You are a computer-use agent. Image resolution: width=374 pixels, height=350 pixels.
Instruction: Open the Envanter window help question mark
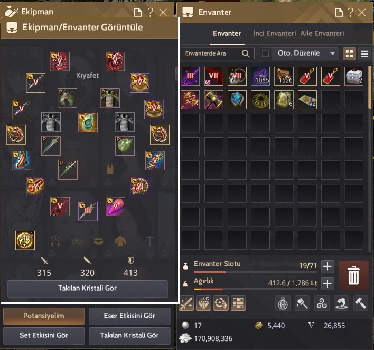point(350,12)
